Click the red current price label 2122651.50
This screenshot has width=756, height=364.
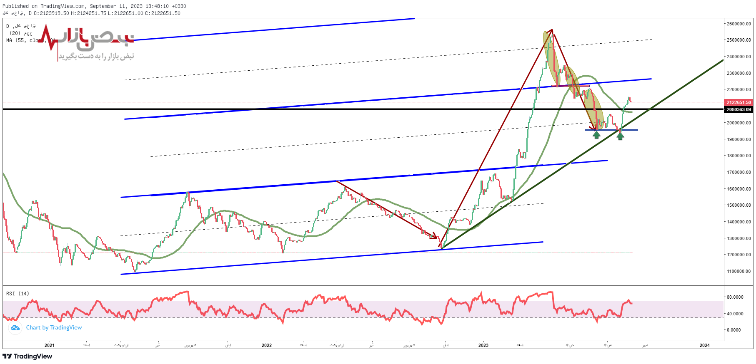(x=738, y=102)
